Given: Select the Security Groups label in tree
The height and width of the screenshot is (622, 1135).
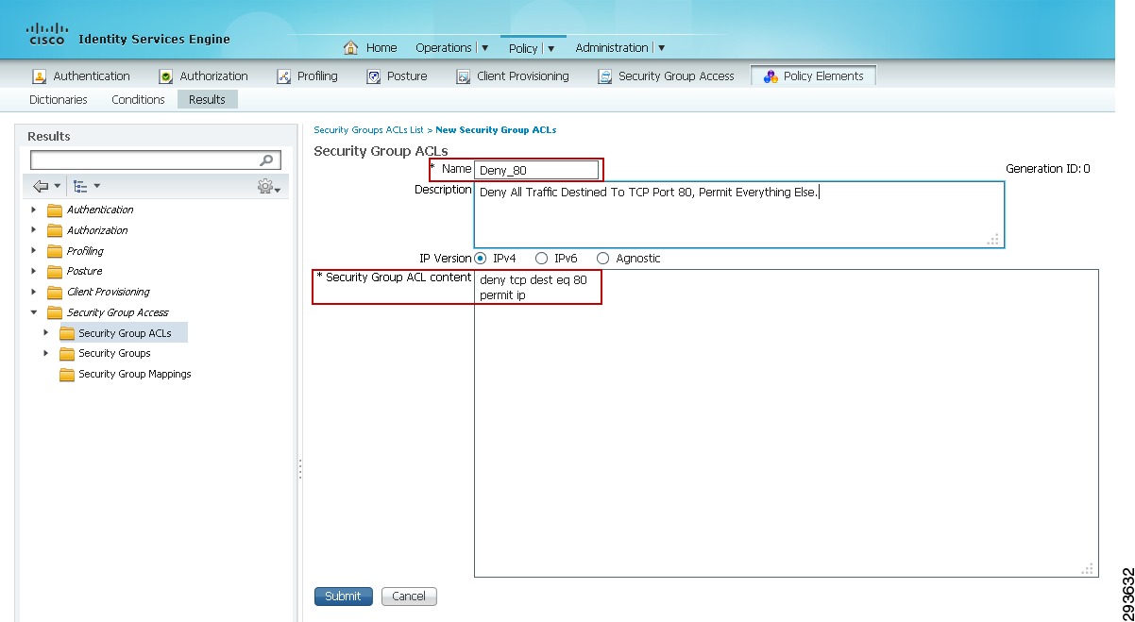Looking at the screenshot, I should (114, 354).
